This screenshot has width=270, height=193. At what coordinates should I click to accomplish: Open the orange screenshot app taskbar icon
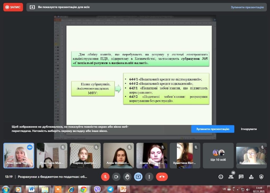pyautogui.click(x=58, y=189)
